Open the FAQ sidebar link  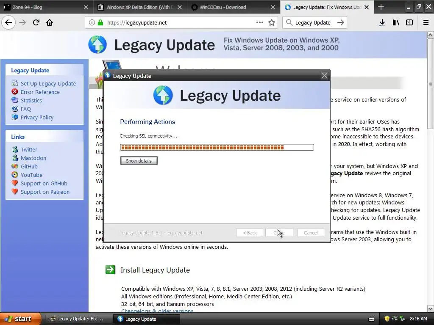(26, 109)
